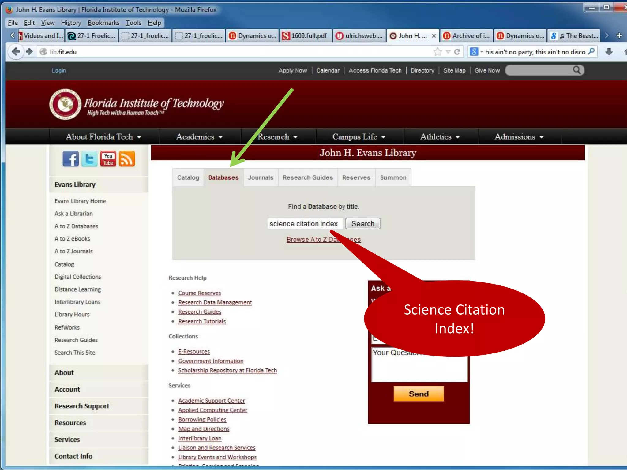This screenshot has height=470, width=627.
Task: Click the Send button
Action: 419,394
